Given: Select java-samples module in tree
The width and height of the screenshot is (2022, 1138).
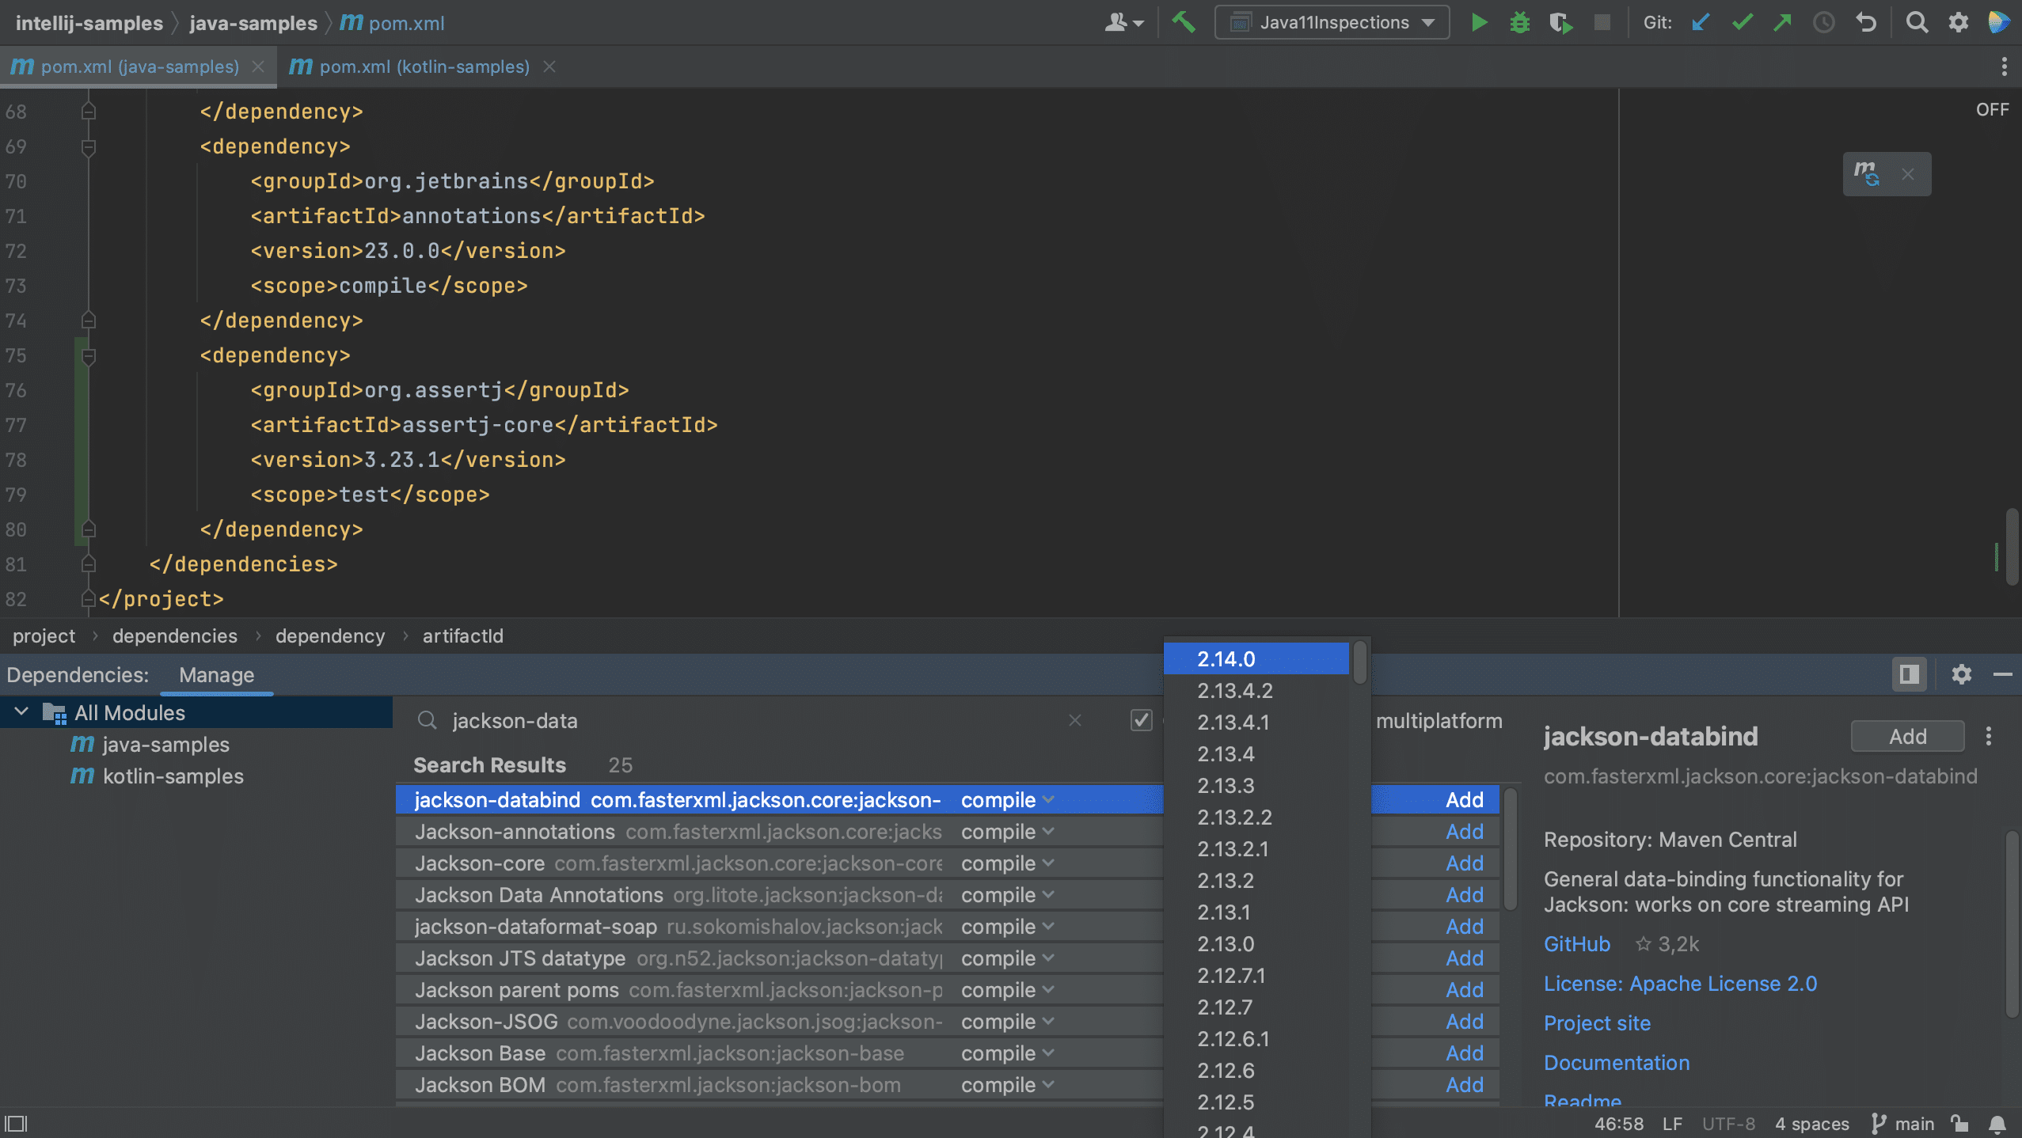Looking at the screenshot, I should point(165,744).
